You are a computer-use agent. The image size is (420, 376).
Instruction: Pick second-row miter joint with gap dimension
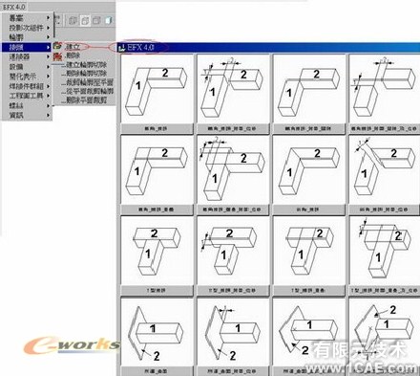pos(385,169)
